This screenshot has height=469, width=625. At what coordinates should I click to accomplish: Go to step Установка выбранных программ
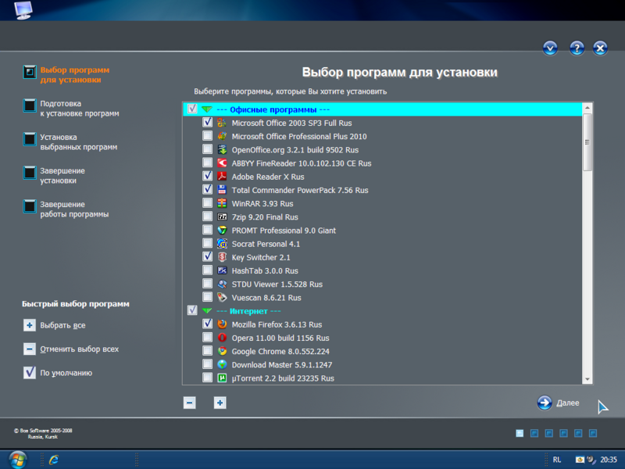70,142
